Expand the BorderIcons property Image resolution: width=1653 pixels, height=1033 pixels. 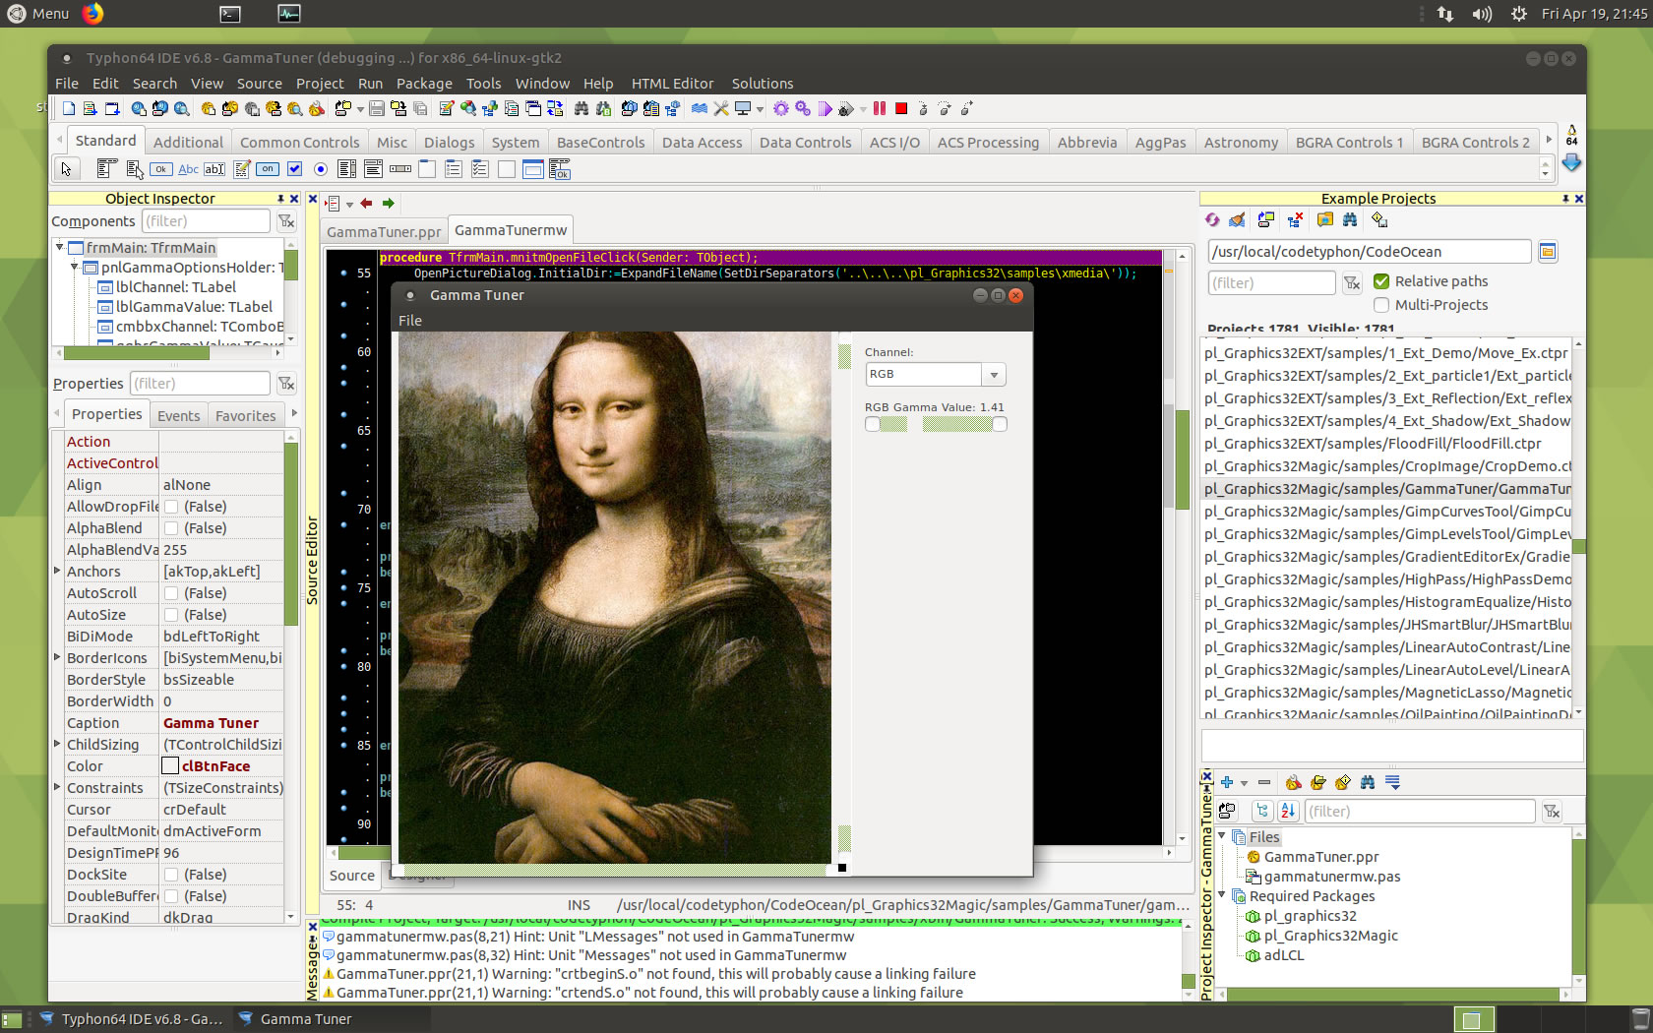tap(57, 657)
